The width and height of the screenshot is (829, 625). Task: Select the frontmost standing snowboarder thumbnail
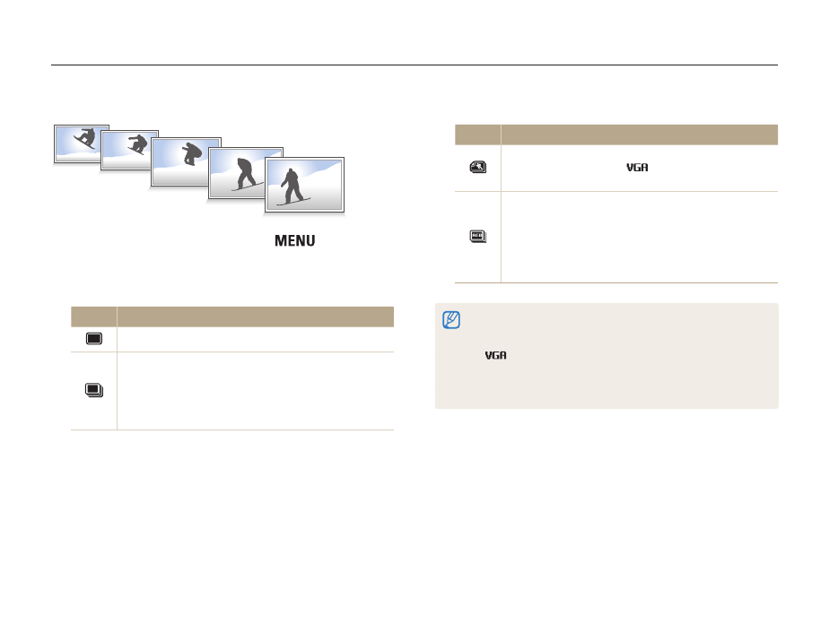click(304, 187)
